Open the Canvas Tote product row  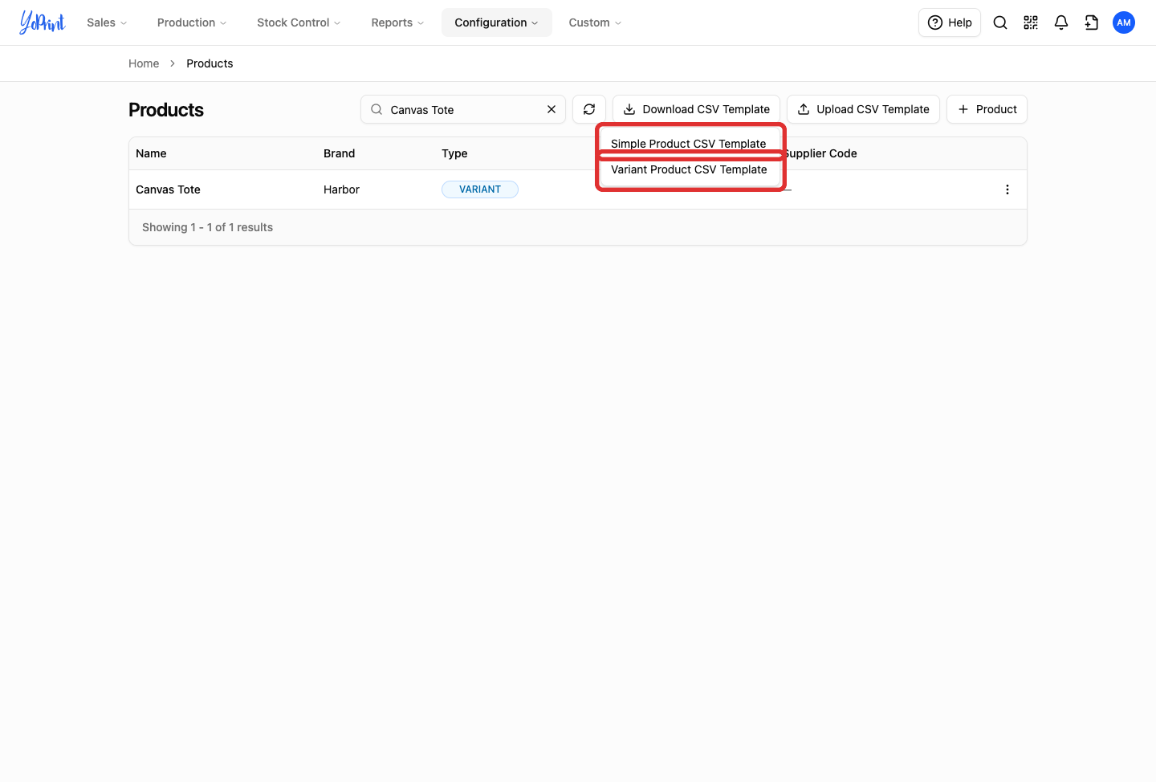[x=578, y=189]
